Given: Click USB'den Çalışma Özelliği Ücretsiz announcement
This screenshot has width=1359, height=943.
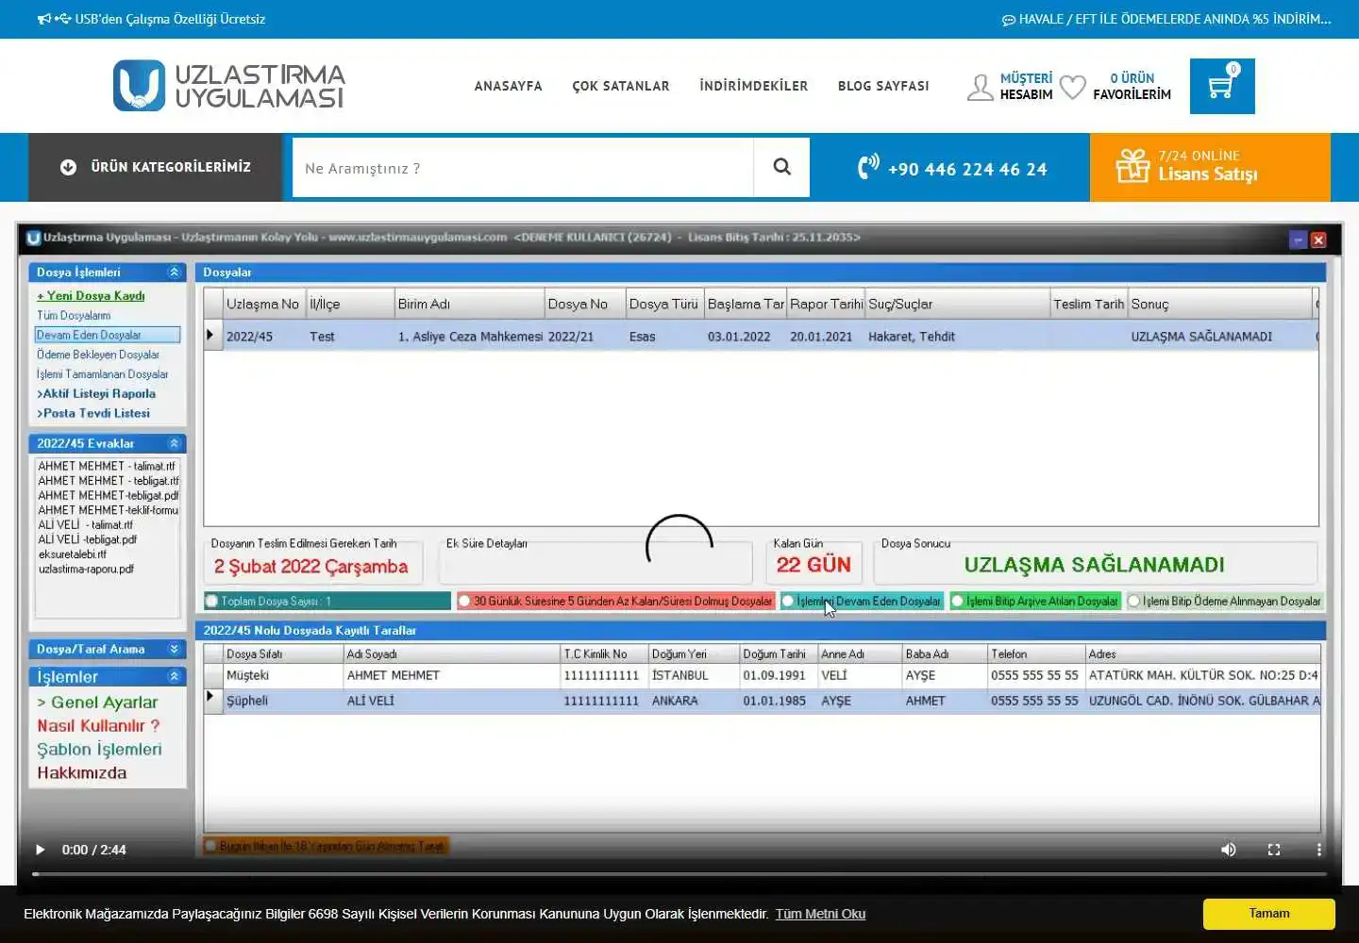Looking at the screenshot, I should [151, 19].
